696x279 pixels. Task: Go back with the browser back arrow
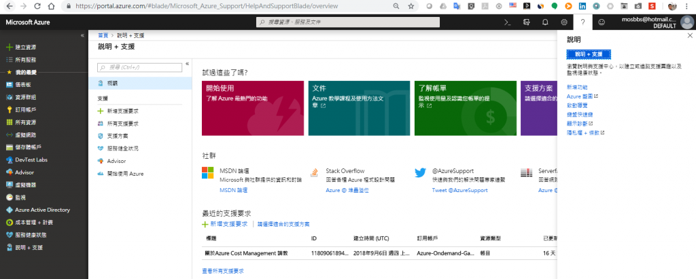[x=10, y=6]
